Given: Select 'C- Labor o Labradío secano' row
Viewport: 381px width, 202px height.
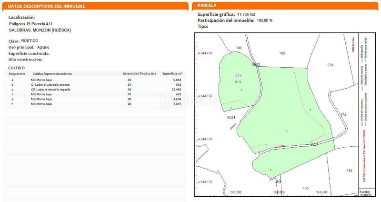Looking at the screenshot, I should (50, 85).
